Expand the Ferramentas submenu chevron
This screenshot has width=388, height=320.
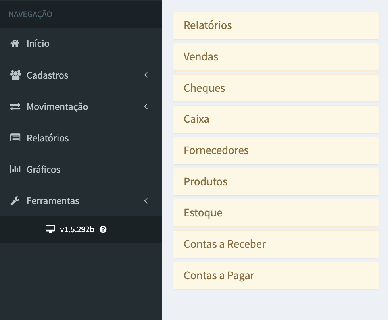click(x=146, y=201)
